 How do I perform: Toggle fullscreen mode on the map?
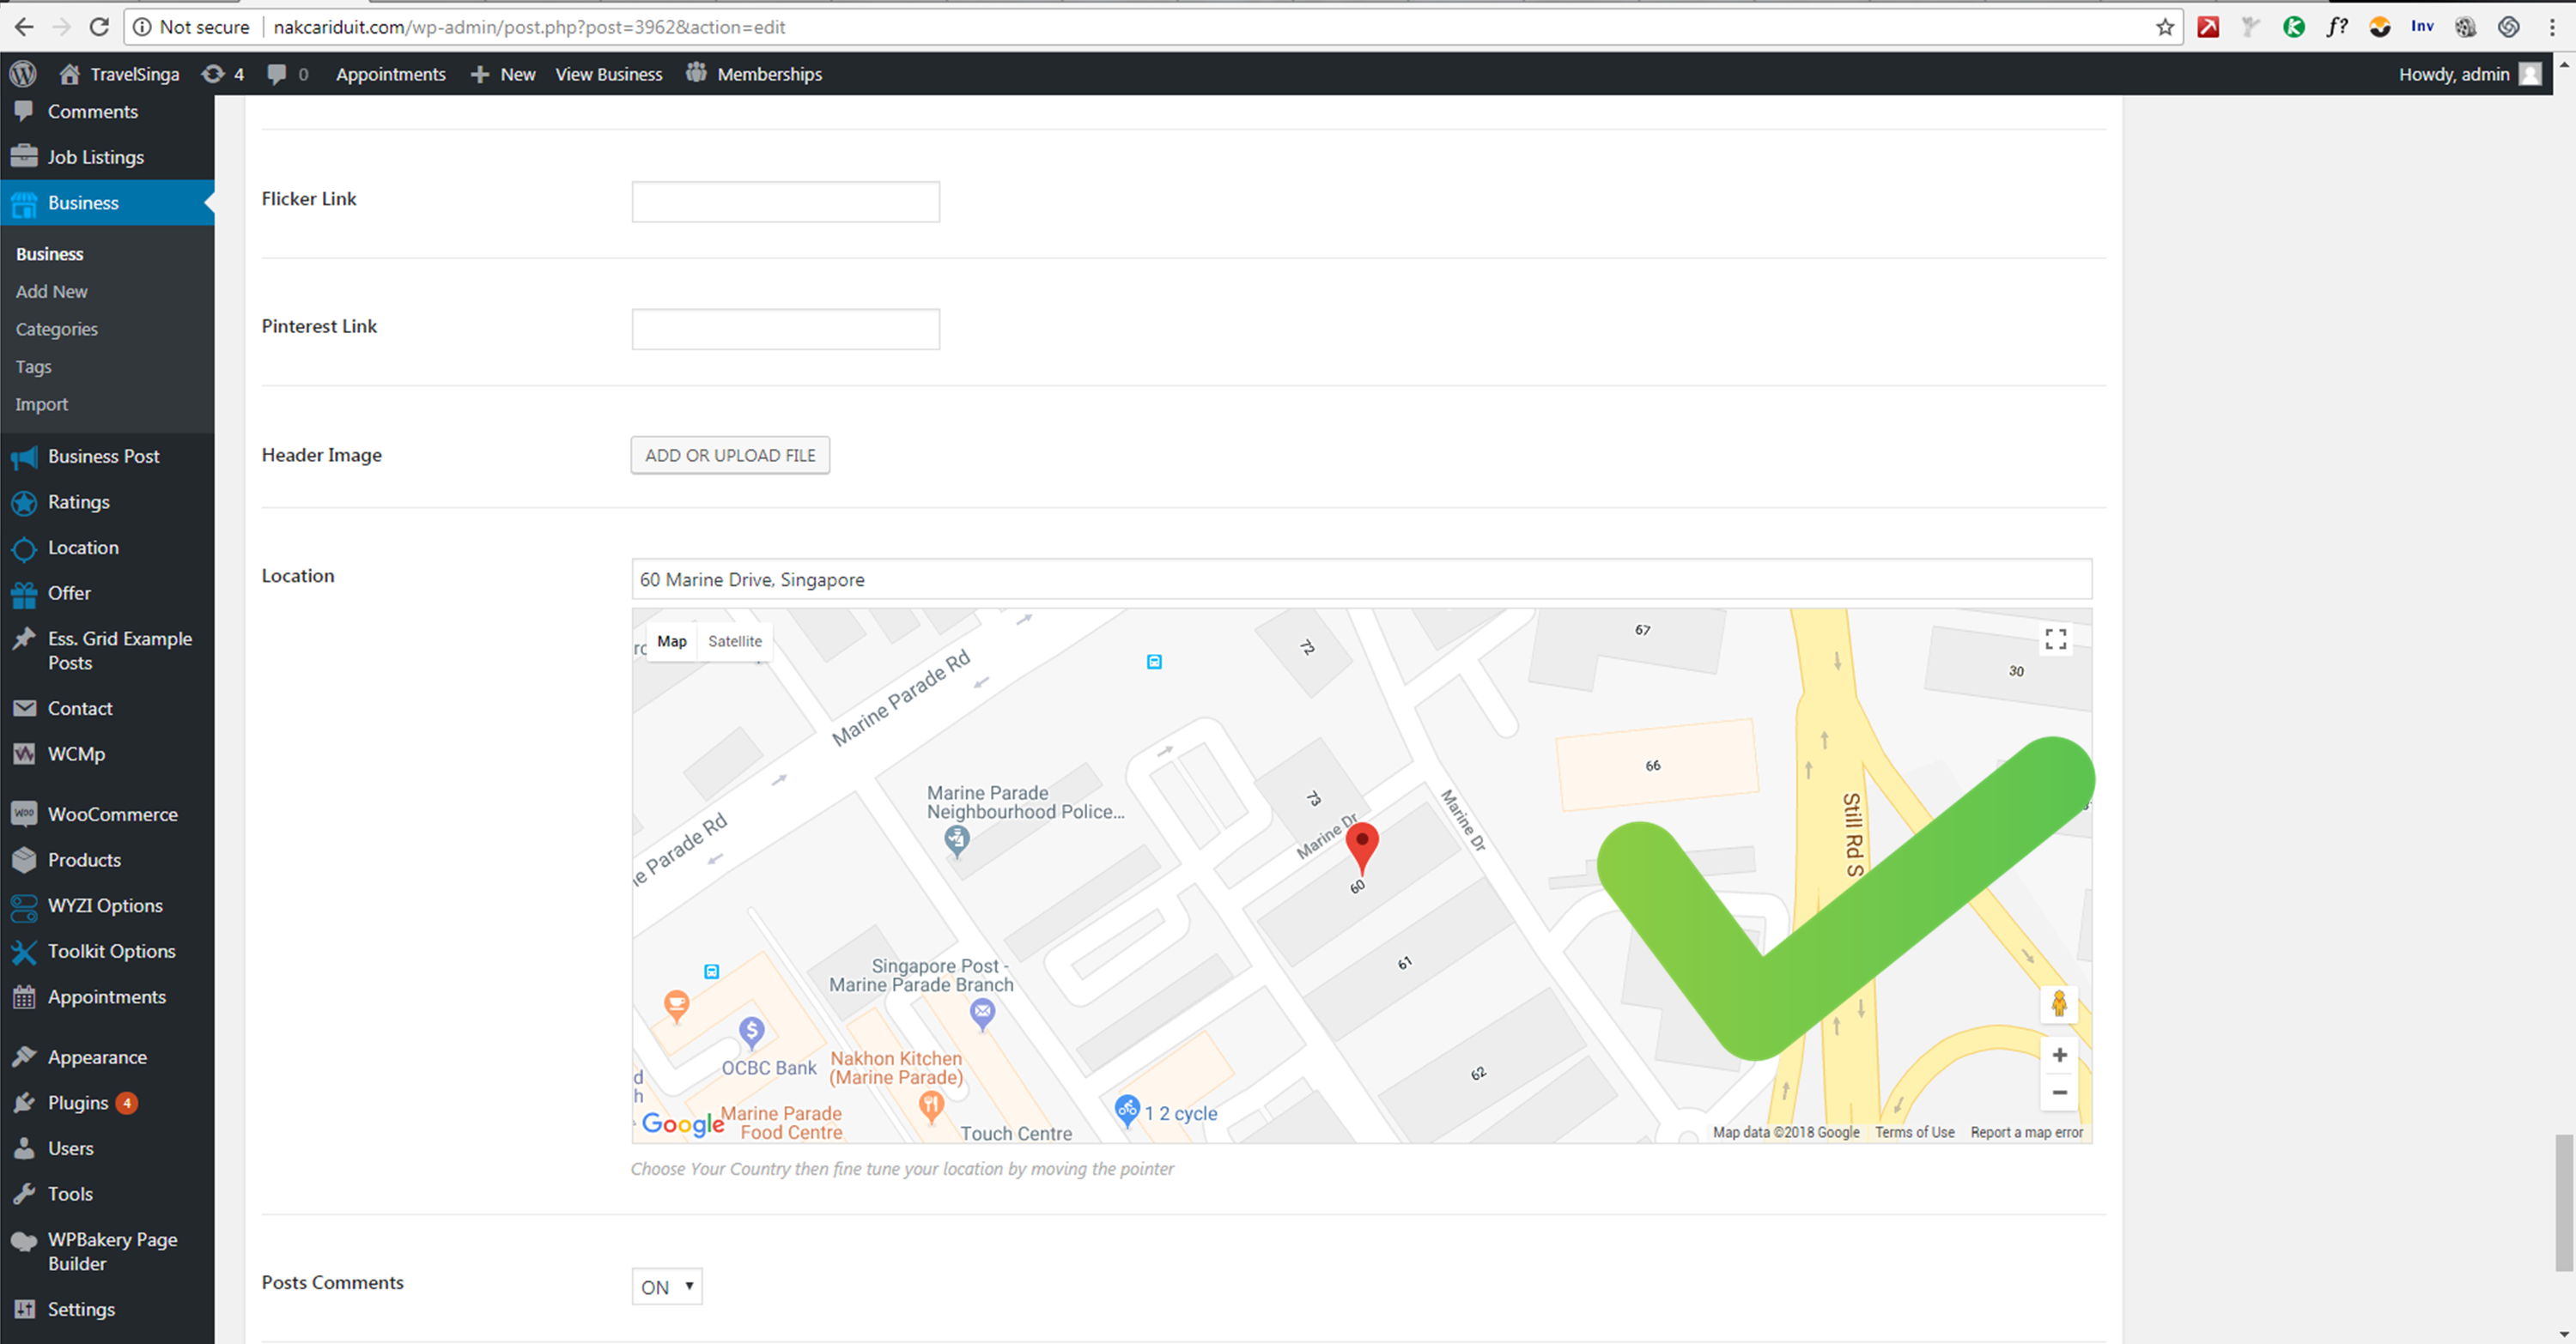point(2055,639)
